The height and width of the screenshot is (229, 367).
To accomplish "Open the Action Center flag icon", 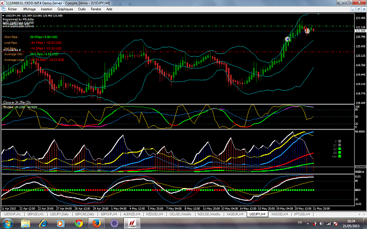I will 335,224.
